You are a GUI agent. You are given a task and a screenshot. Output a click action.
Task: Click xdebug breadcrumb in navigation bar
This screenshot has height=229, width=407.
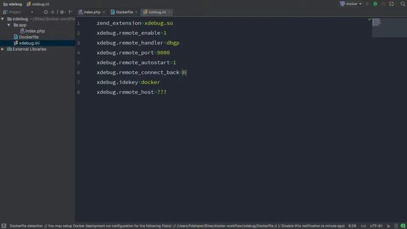pos(13,4)
